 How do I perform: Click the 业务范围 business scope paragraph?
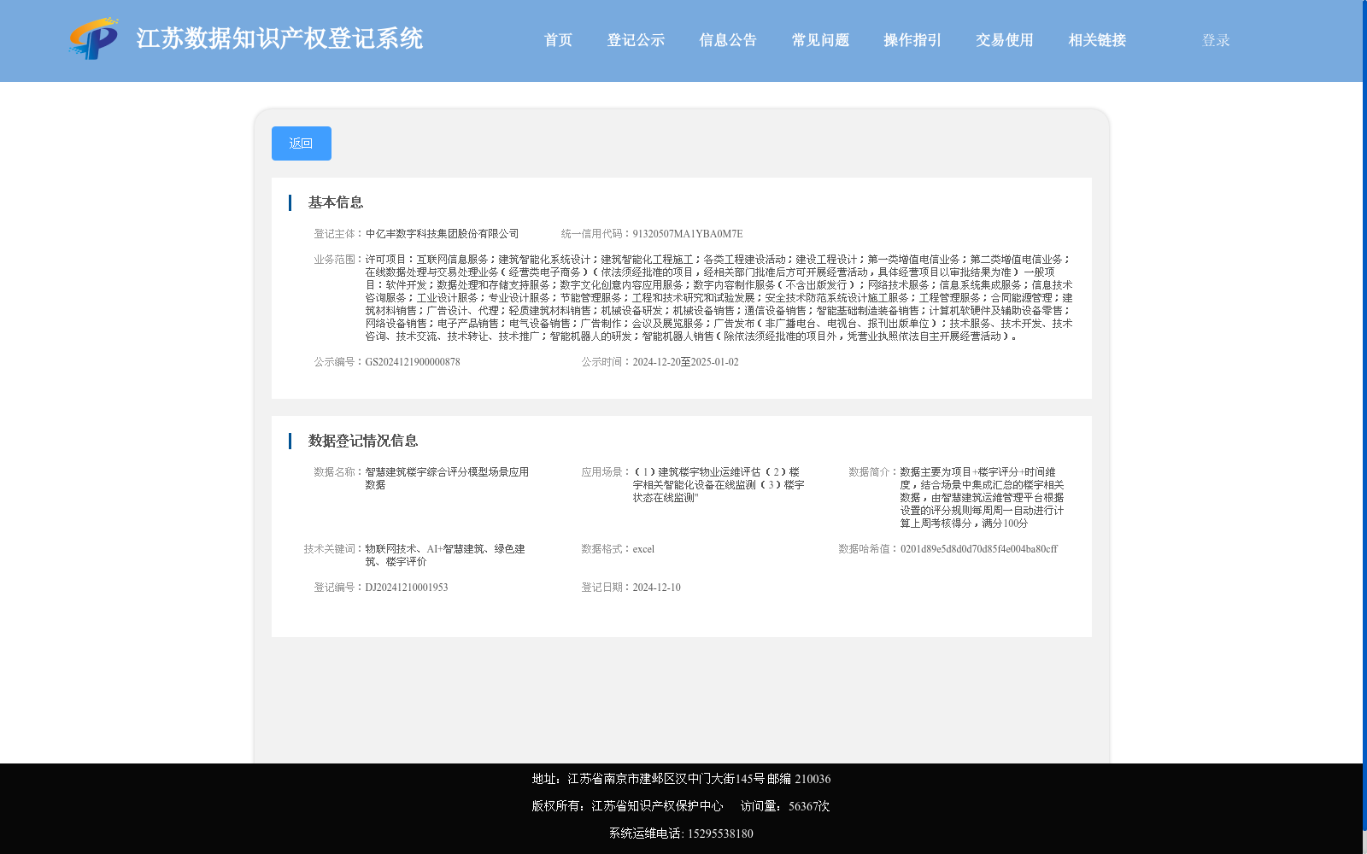click(719, 298)
